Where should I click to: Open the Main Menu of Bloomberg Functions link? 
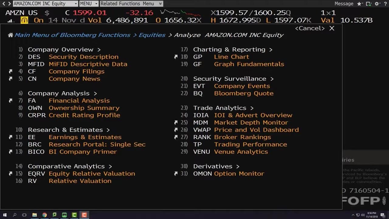72,35
